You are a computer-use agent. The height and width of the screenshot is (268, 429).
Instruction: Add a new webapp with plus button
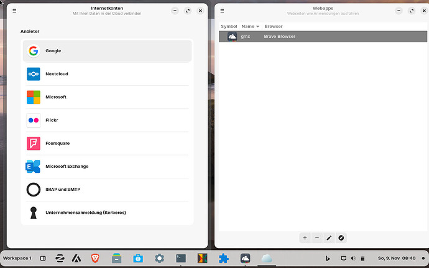[x=305, y=238]
